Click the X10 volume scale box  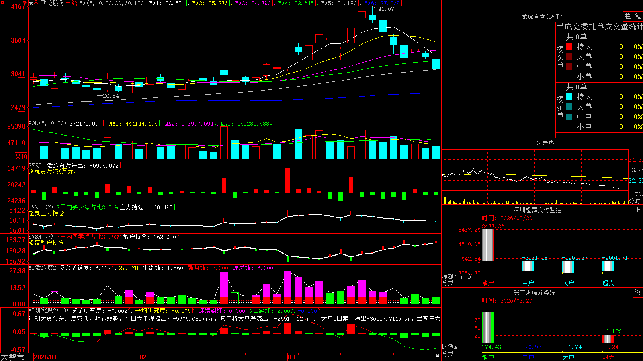(21, 157)
